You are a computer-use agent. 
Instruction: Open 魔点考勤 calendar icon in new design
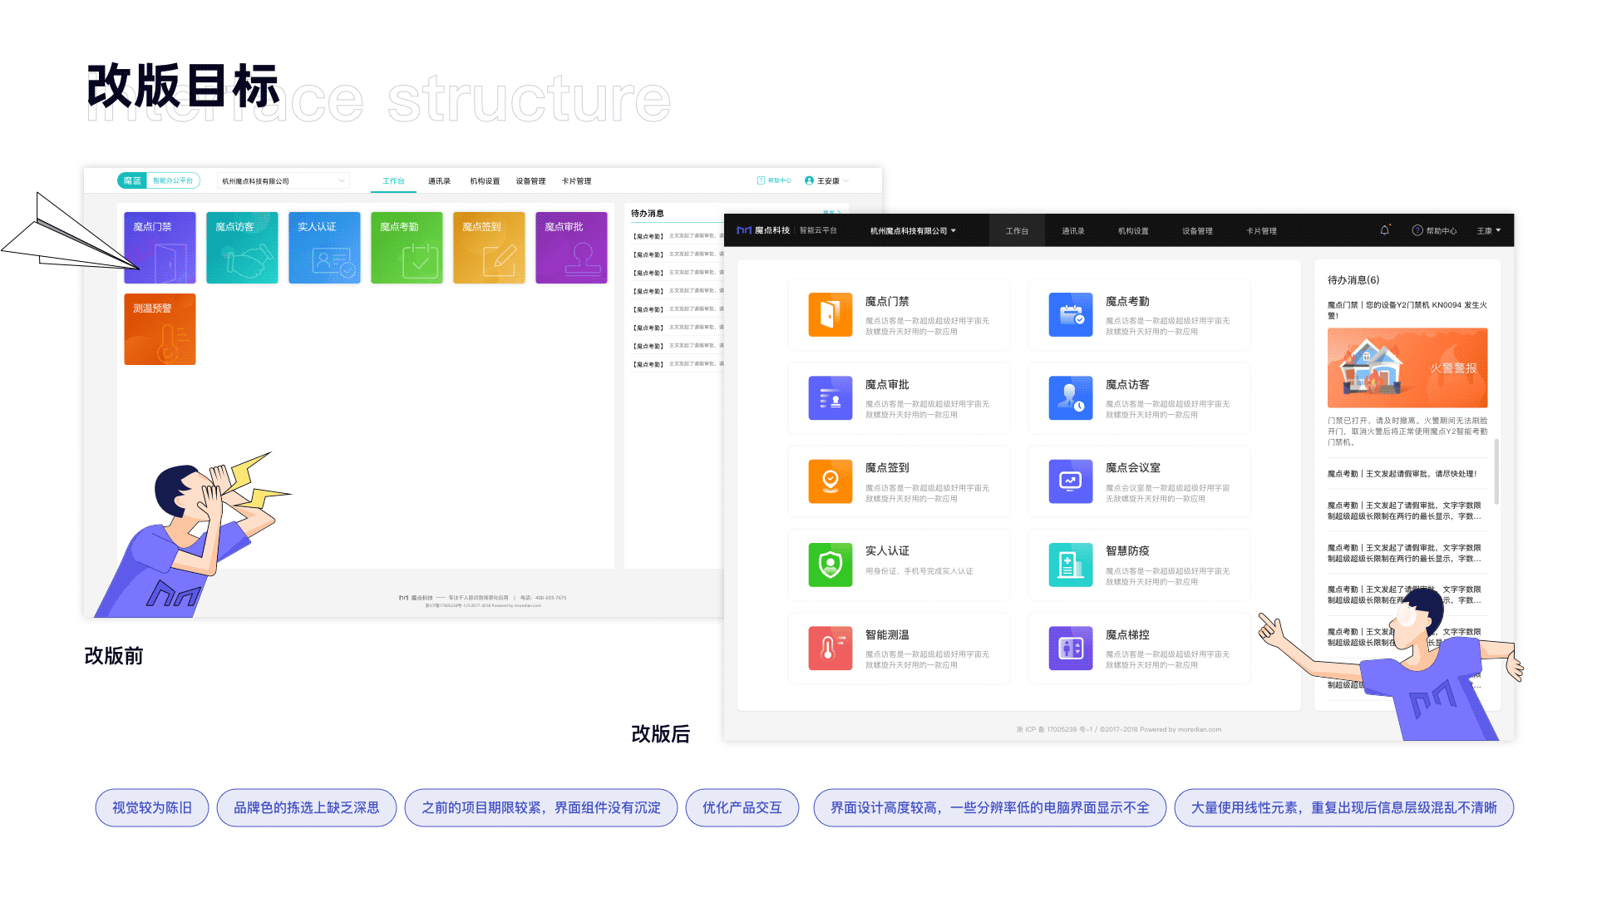click(1070, 314)
